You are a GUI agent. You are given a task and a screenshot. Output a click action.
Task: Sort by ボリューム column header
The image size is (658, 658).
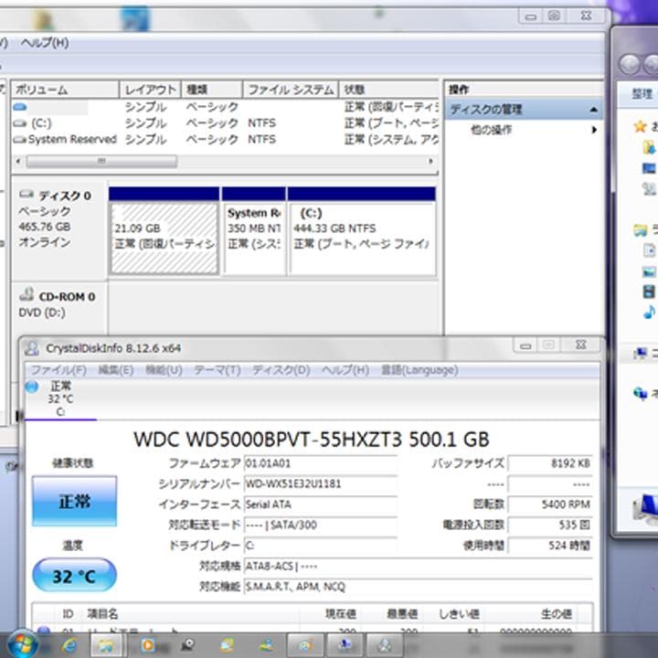65,90
